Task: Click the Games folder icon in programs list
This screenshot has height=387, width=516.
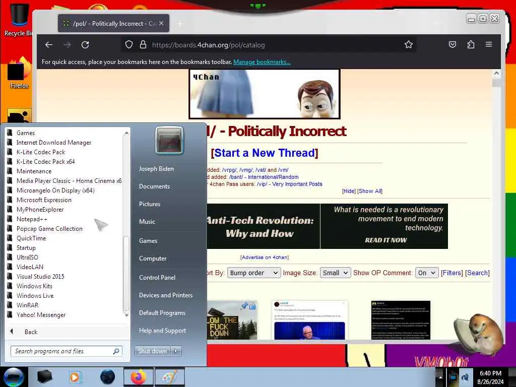Action: point(10,133)
